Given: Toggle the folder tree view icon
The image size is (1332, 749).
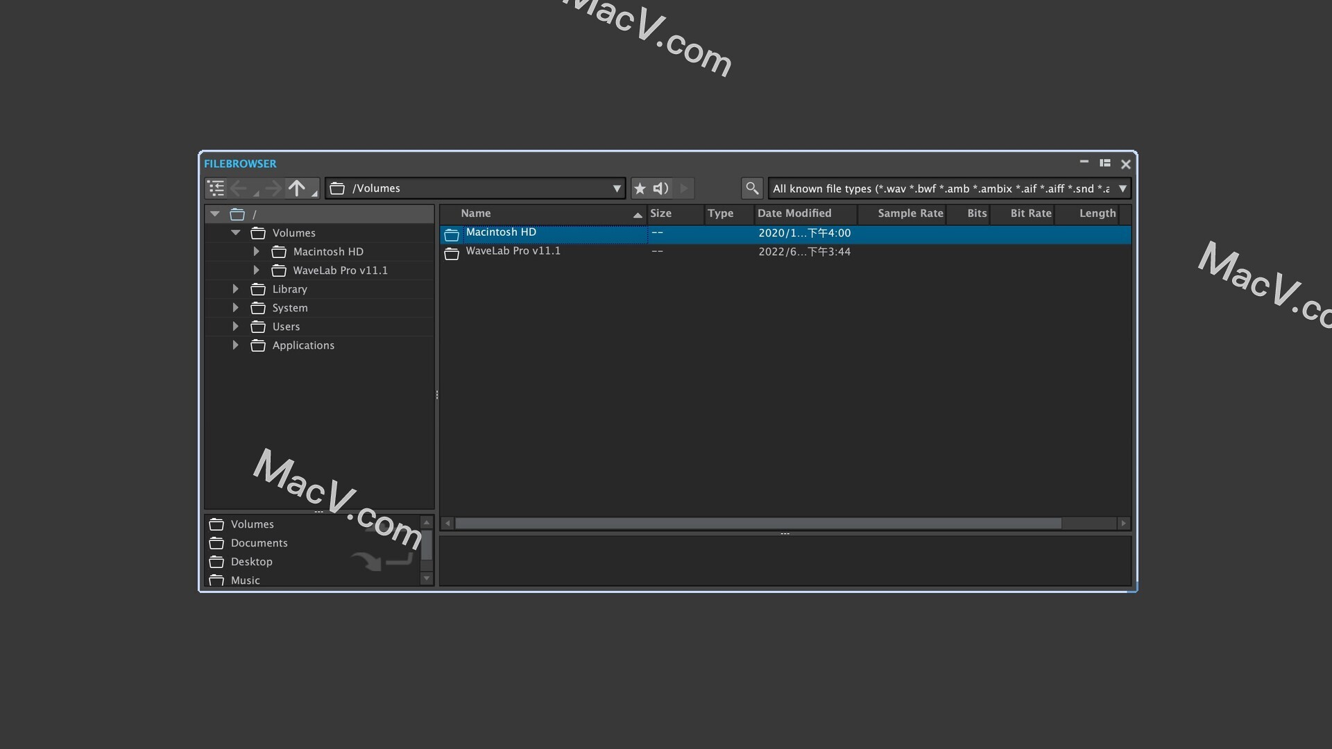Looking at the screenshot, I should point(216,188).
